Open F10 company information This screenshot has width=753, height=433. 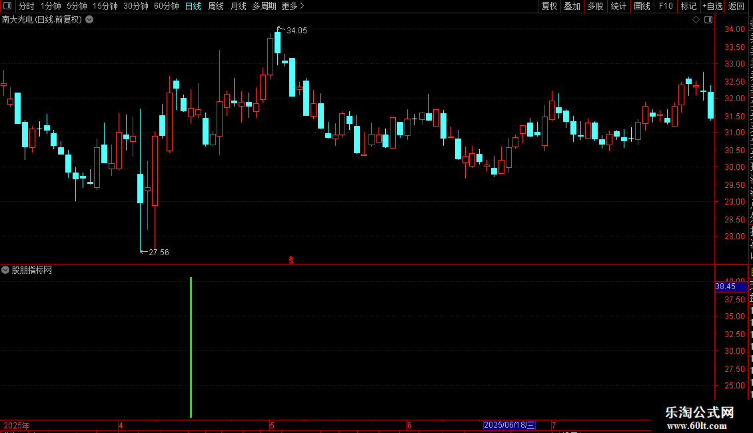tap(666, 6)
